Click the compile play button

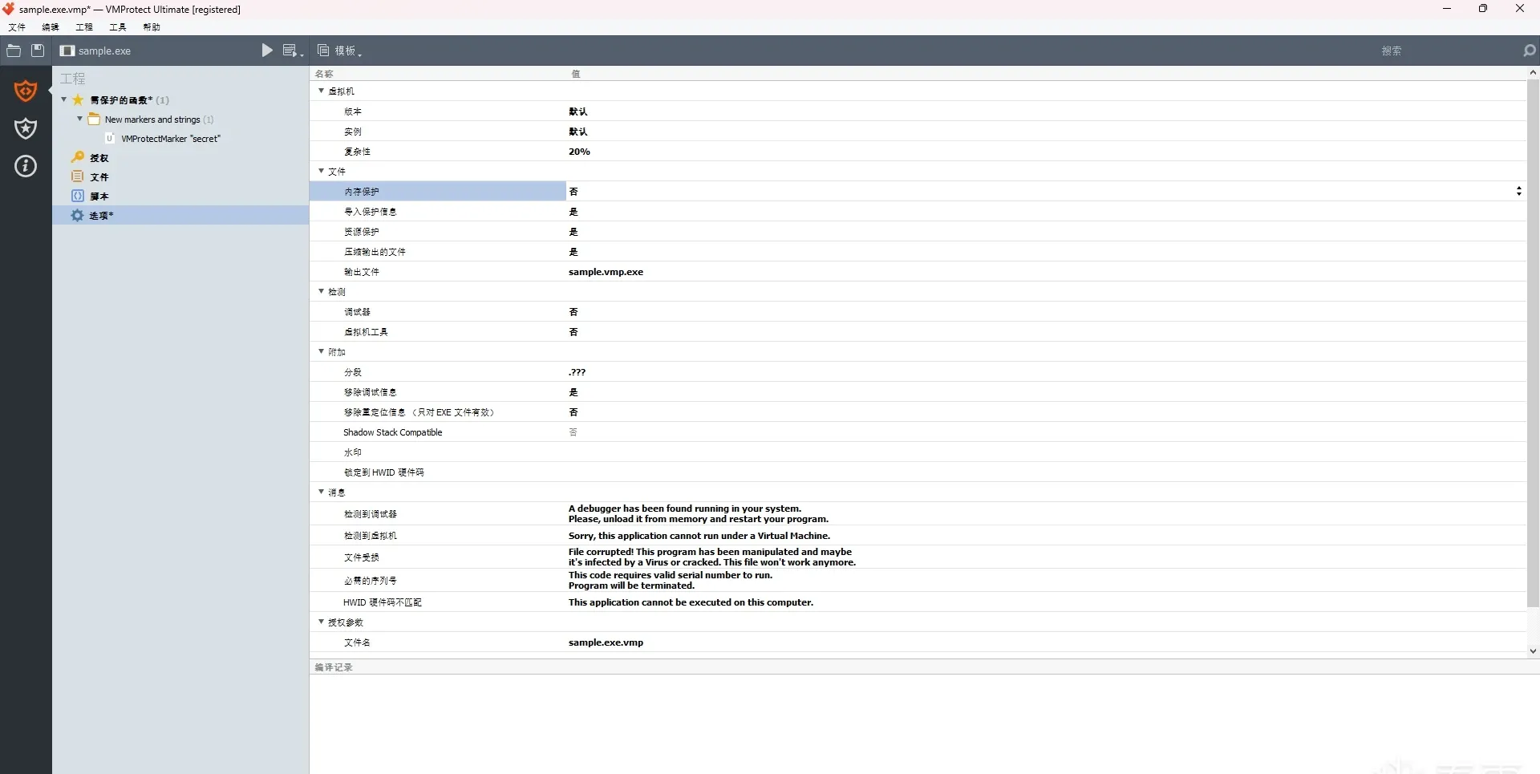pyautogui.click(x=267, y=51)
